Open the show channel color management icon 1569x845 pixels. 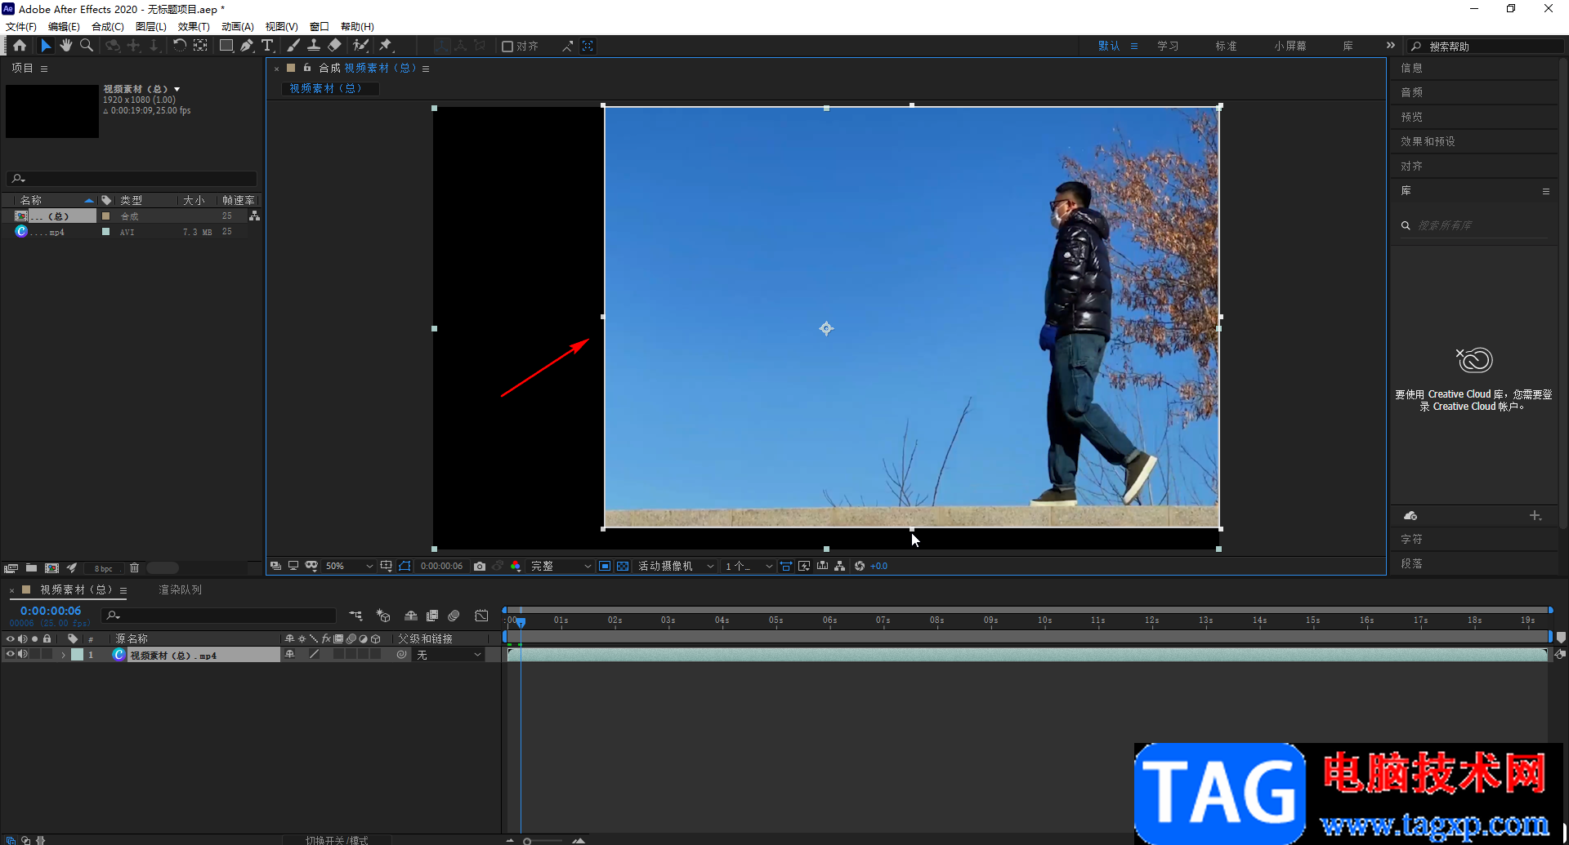coord(516,566)
